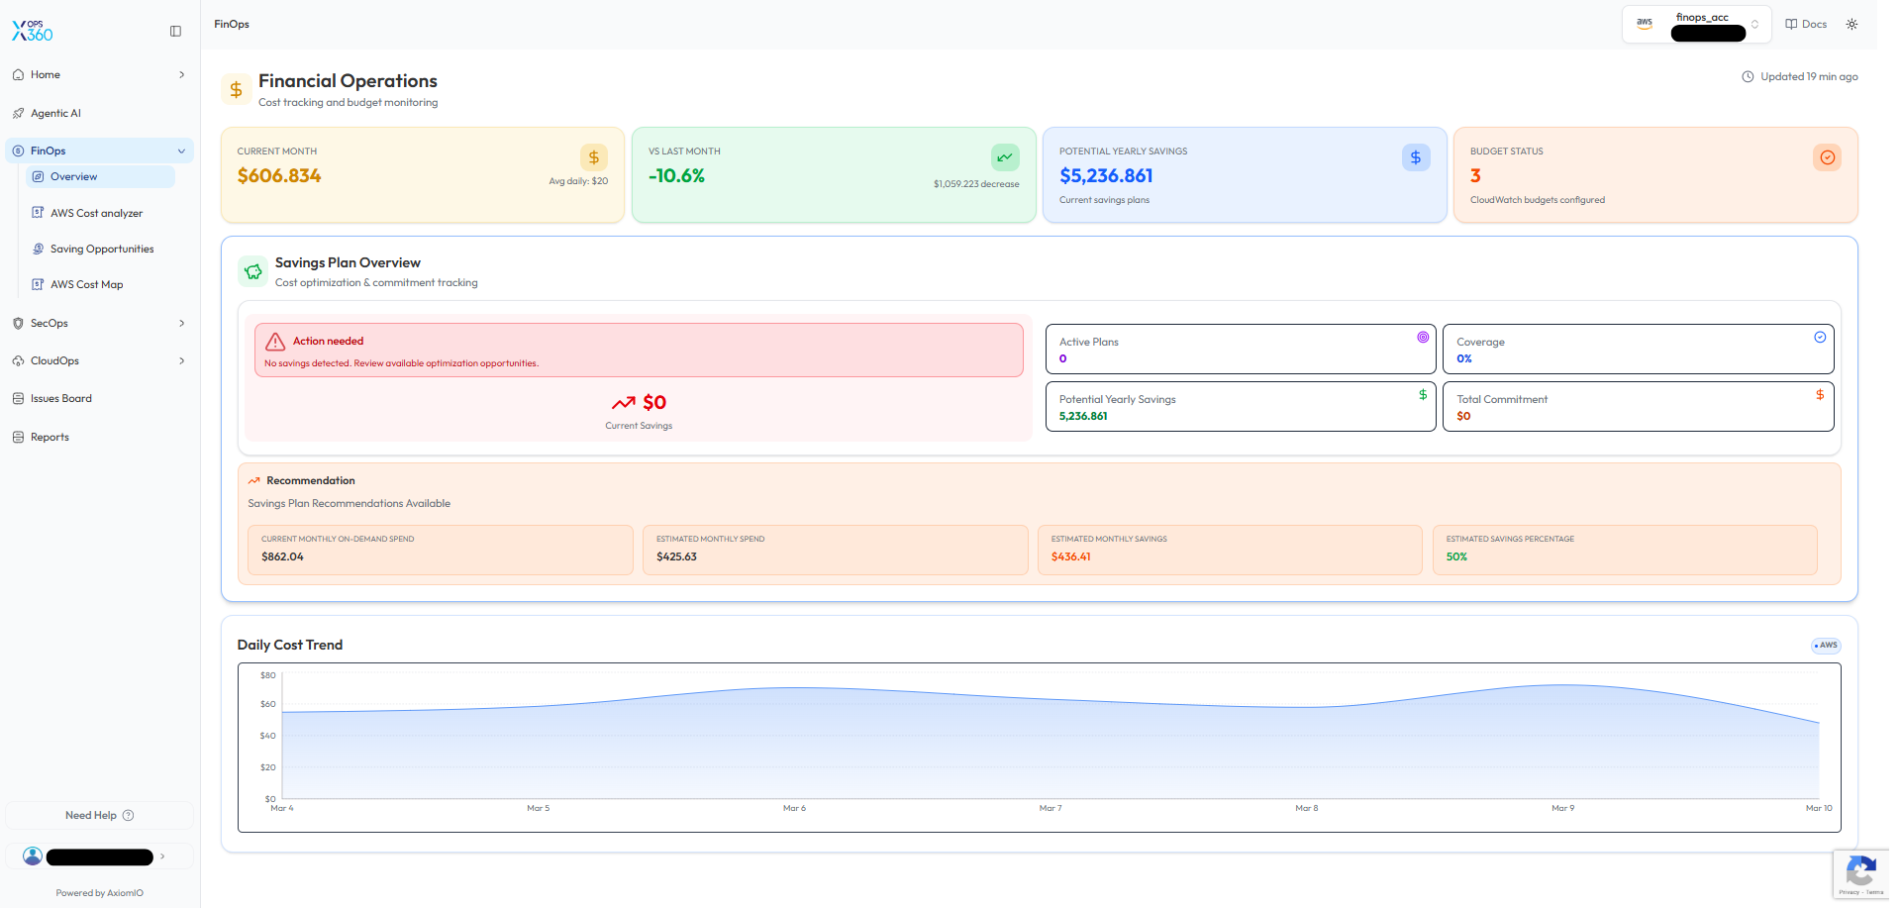This screenshot has height=908, width=1902.
Task: Collapse the FinOps section
Action: (x=181, y=151)
